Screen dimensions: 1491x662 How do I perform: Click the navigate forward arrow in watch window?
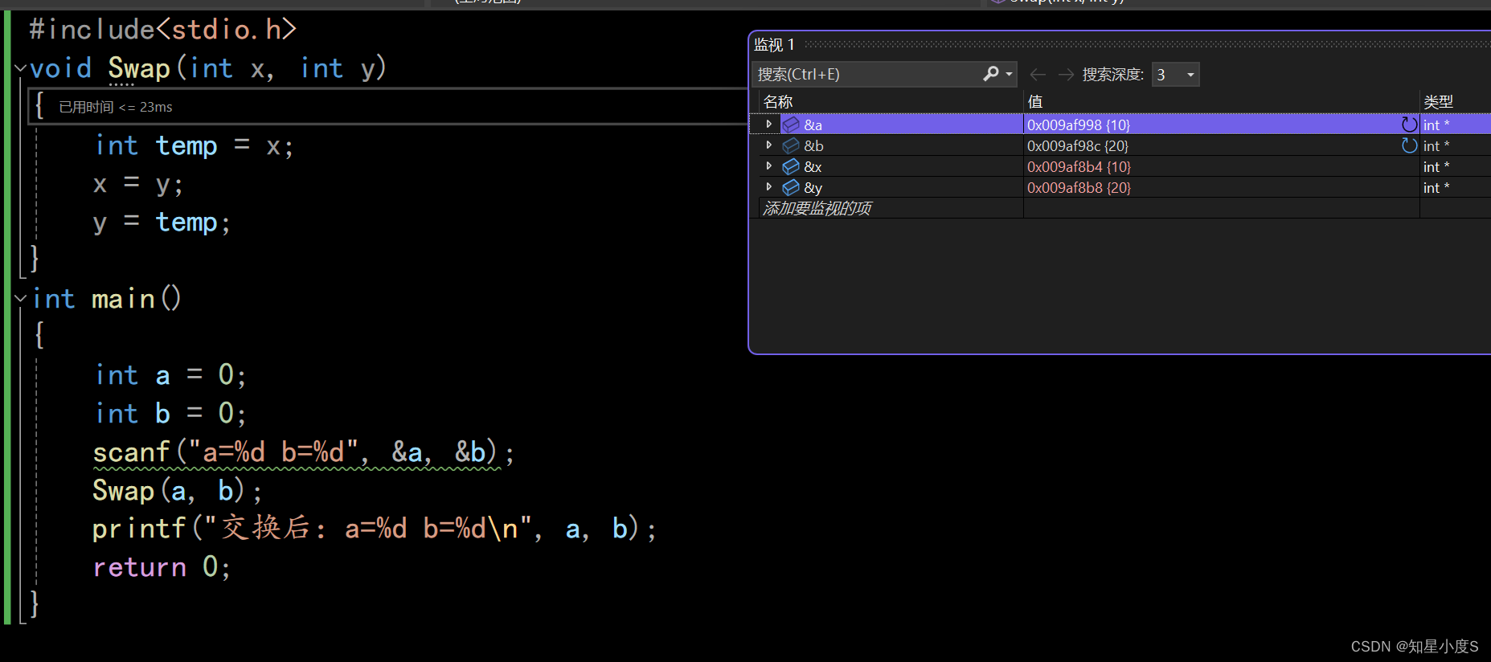click(1066, 75)
